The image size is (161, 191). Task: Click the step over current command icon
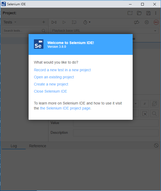coord(74,22)
